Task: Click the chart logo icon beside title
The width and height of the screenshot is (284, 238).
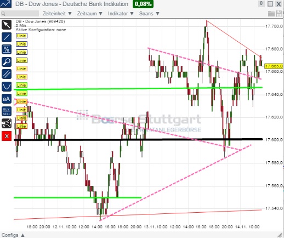Action: pos(5,4)
